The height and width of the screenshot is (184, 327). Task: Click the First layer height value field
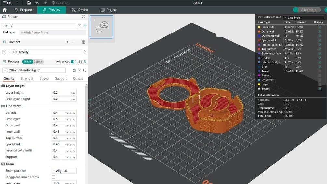click(x=64, y=99)
